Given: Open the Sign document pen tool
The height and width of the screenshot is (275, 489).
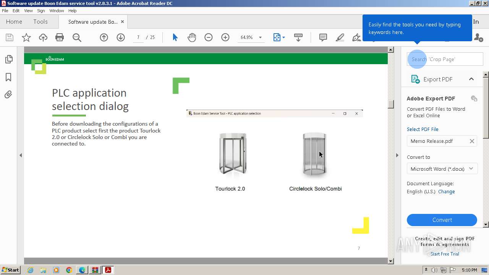Looking at the screenshot, I should (x=356, y=37).
